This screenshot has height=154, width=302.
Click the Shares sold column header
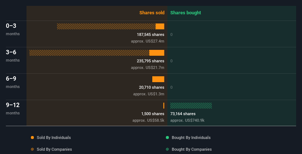(152, 13)
